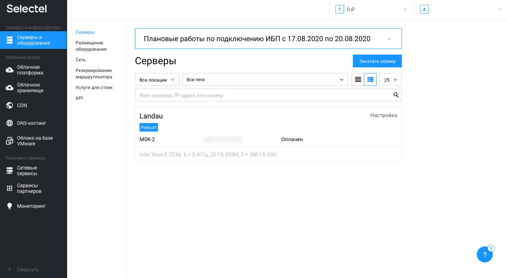The width and height of the screenshot is (507, 278).
Task: Open the page size 25 dropdown
Action: [x=391, y=79]
